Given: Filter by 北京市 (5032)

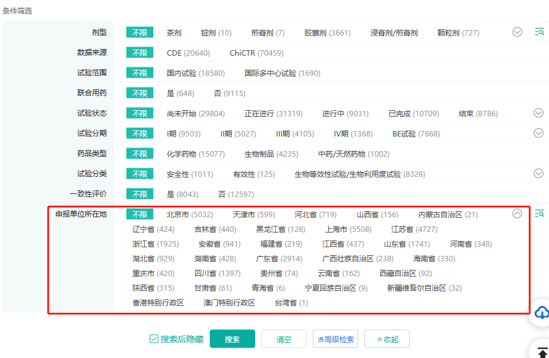Looking at the screenshot, I should (190, 214).
